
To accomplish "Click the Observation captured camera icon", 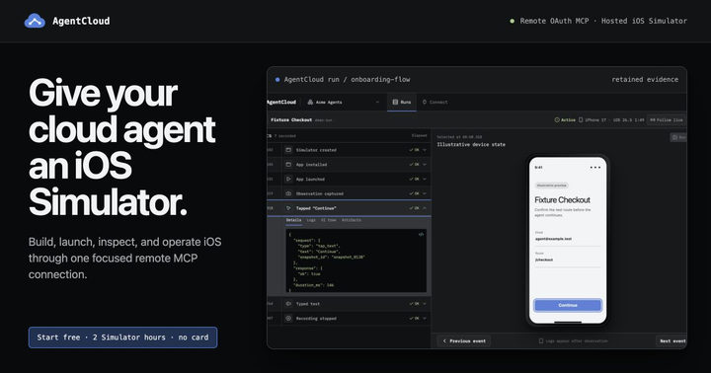I will click(288, 193).
